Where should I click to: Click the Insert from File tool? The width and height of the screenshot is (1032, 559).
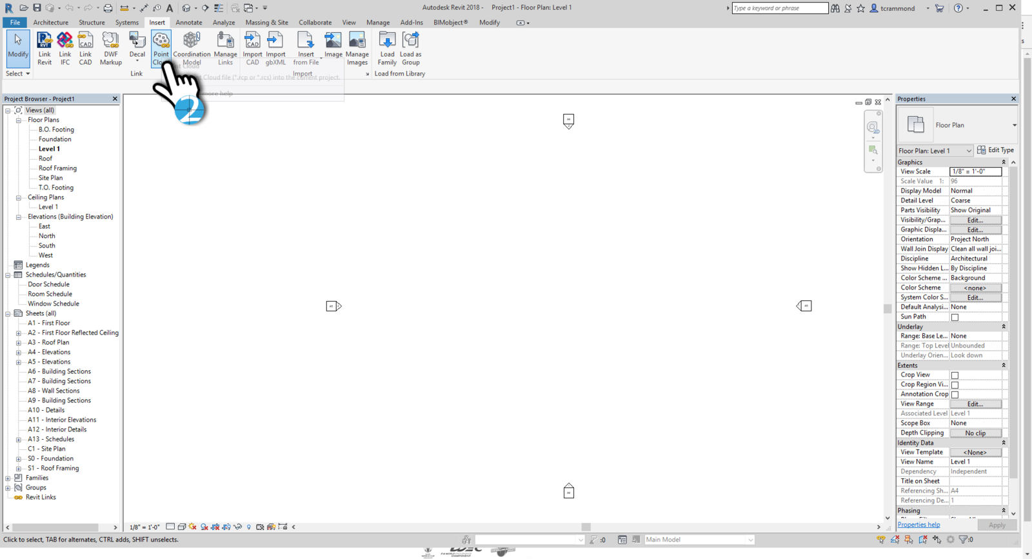306,48
